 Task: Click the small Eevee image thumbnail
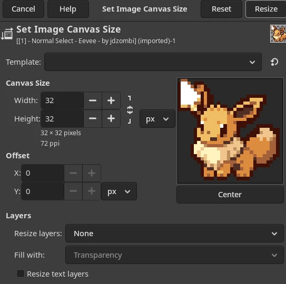click(x=278, y=34)
